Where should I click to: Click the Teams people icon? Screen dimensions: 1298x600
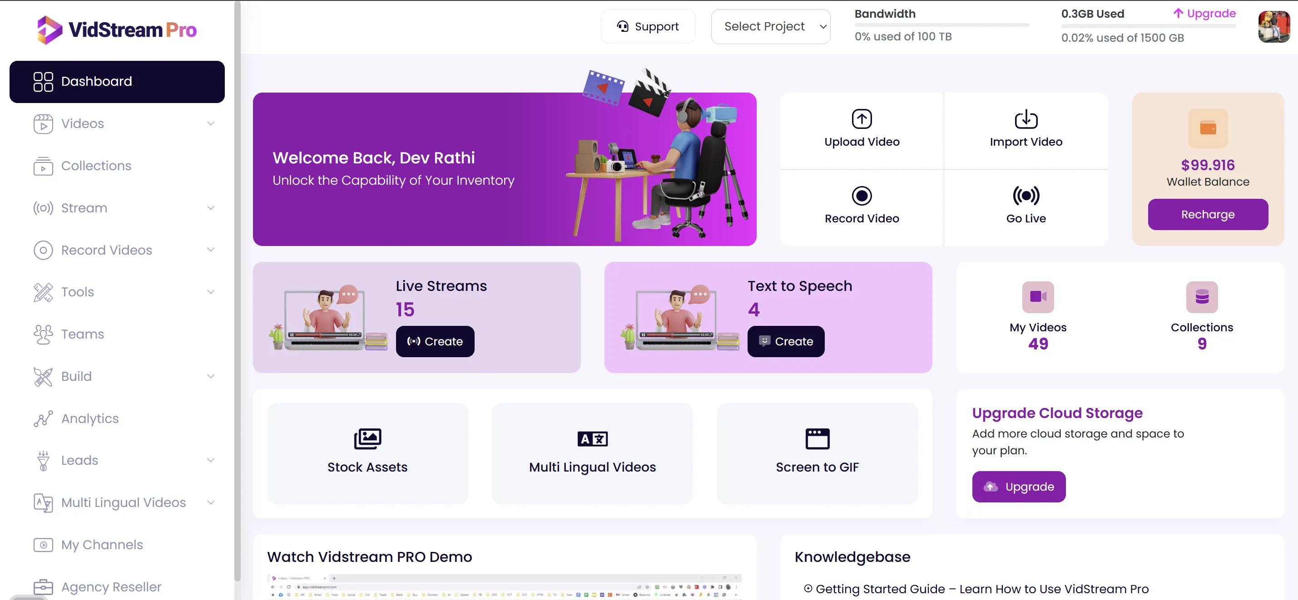point(43,334)
